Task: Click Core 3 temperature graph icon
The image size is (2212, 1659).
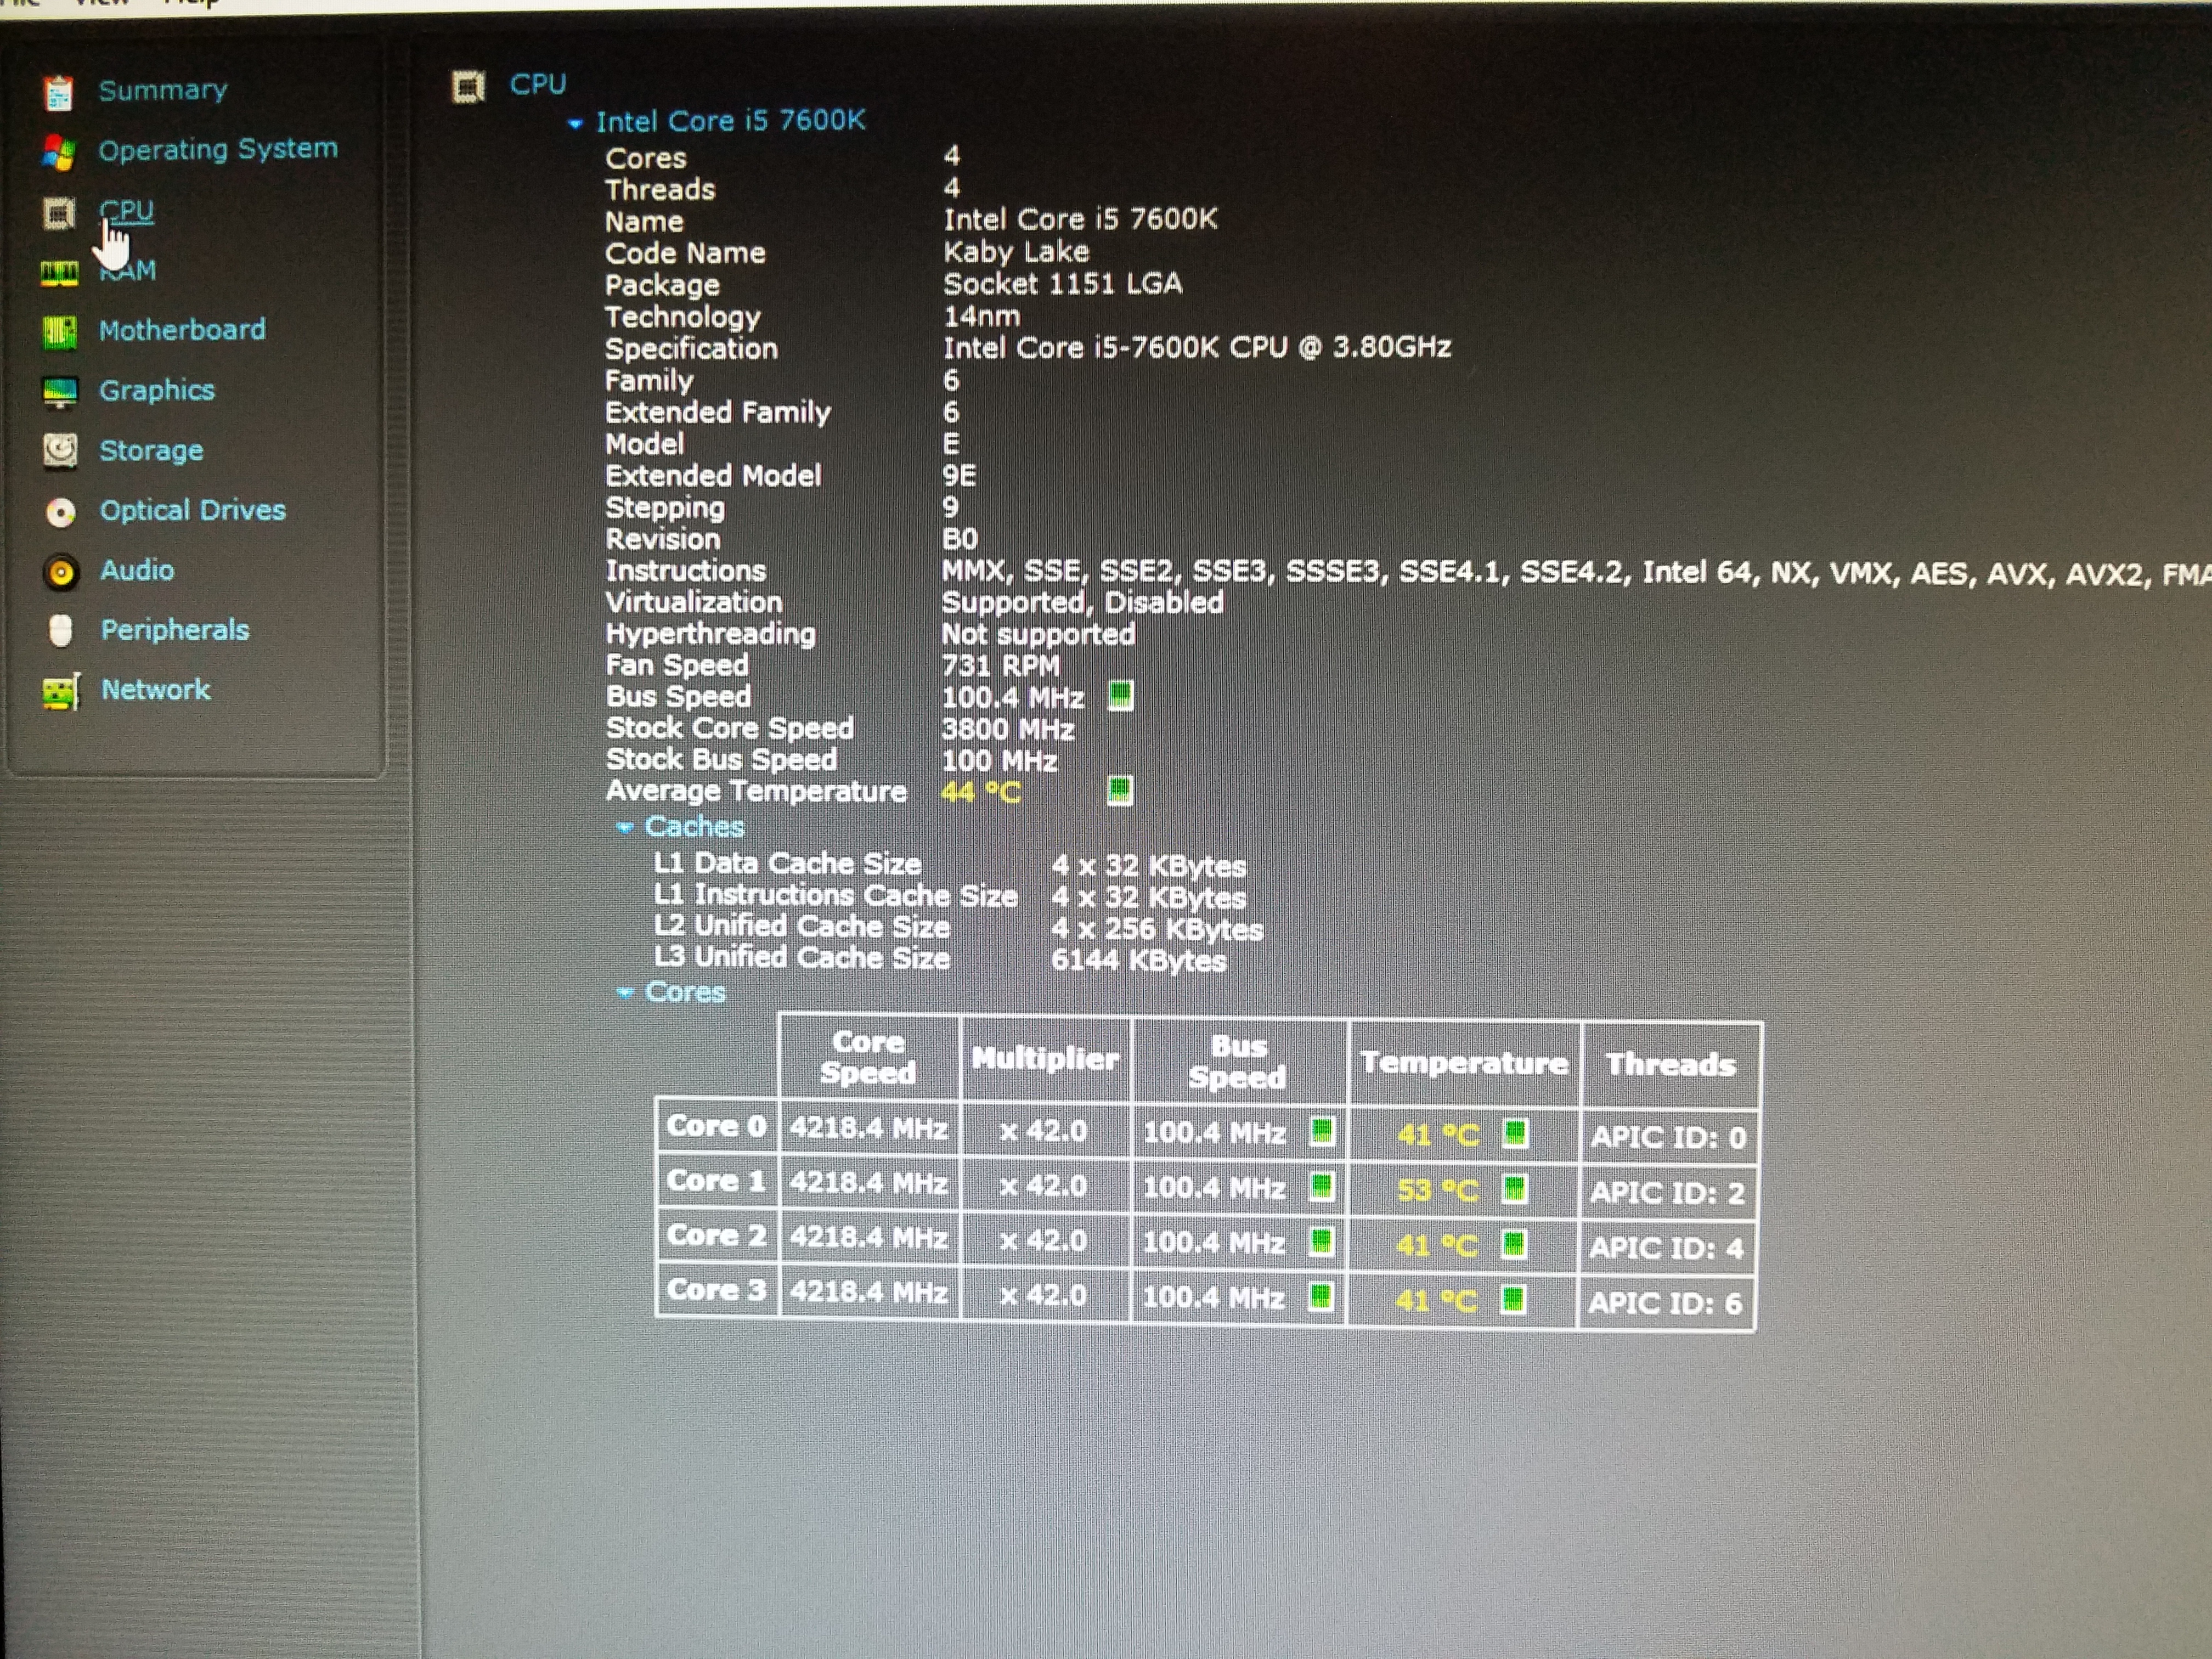Action: point(1513,1300)
